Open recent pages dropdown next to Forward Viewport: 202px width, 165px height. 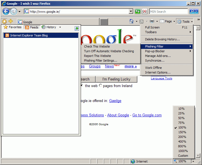(x=19, y=12)
